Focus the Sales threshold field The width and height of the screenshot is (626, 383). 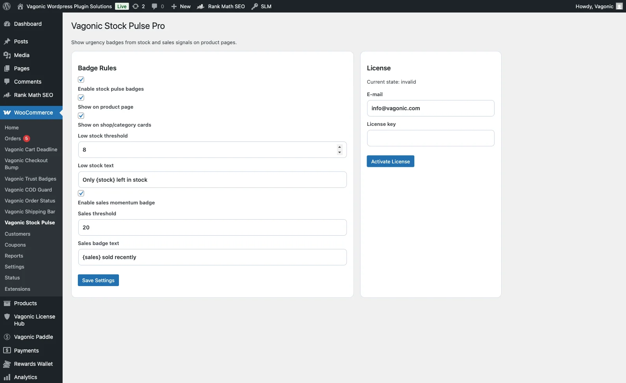(x=212, y=227)
